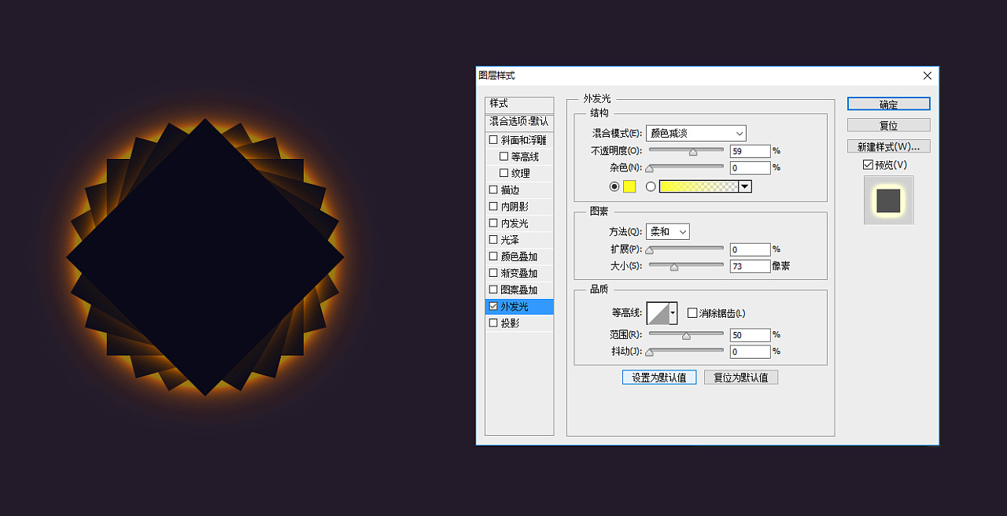
Task: Click the 大小 size input field
Action: coord(749,267)
